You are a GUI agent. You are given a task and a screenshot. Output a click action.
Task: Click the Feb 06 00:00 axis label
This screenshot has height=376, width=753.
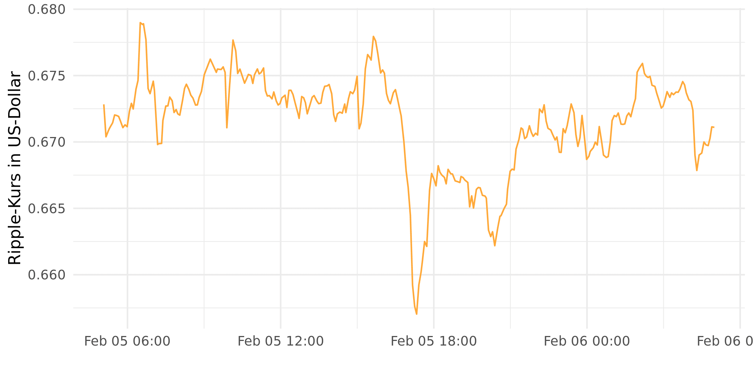click(x=587, y=341)
